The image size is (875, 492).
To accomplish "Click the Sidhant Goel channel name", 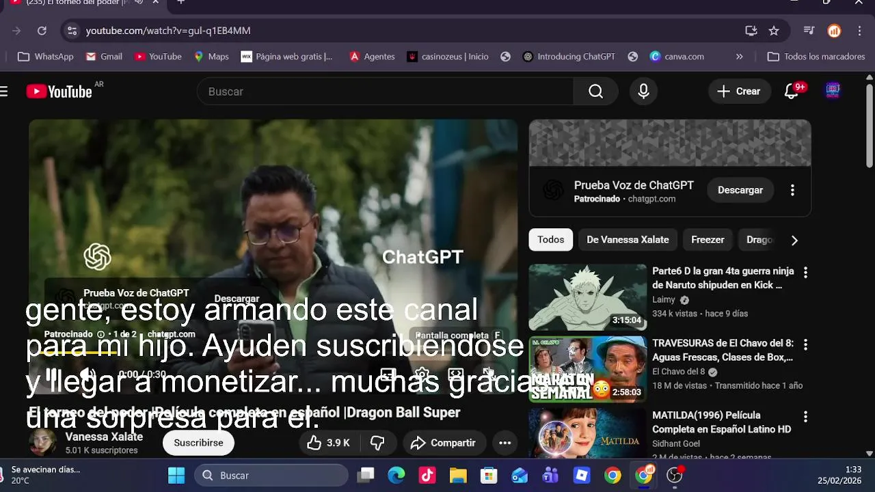I will click(676, 443).
